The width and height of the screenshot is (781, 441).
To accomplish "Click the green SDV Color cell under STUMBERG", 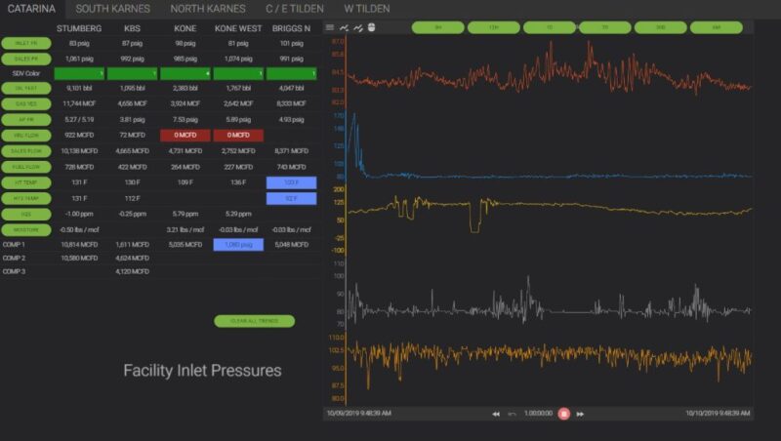I will [x=79, y=74].
